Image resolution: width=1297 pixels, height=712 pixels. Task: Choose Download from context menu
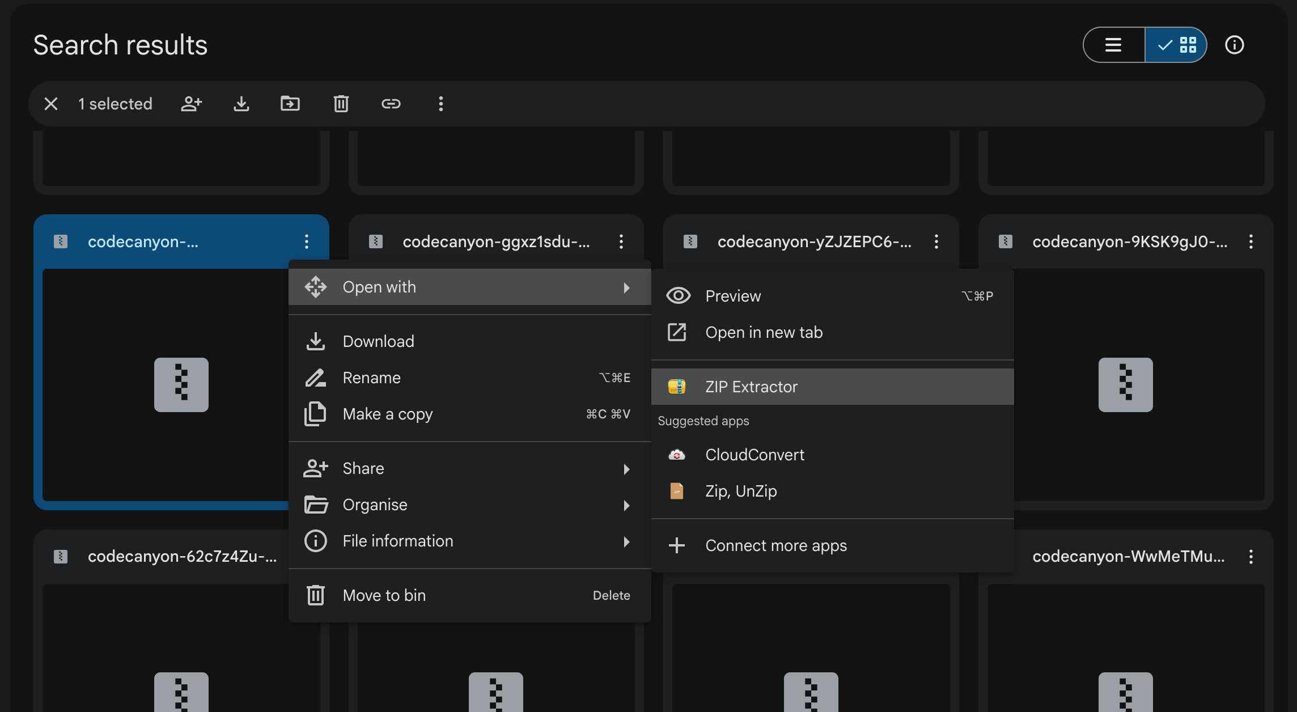pyautogui.click(x=470, y=341)
